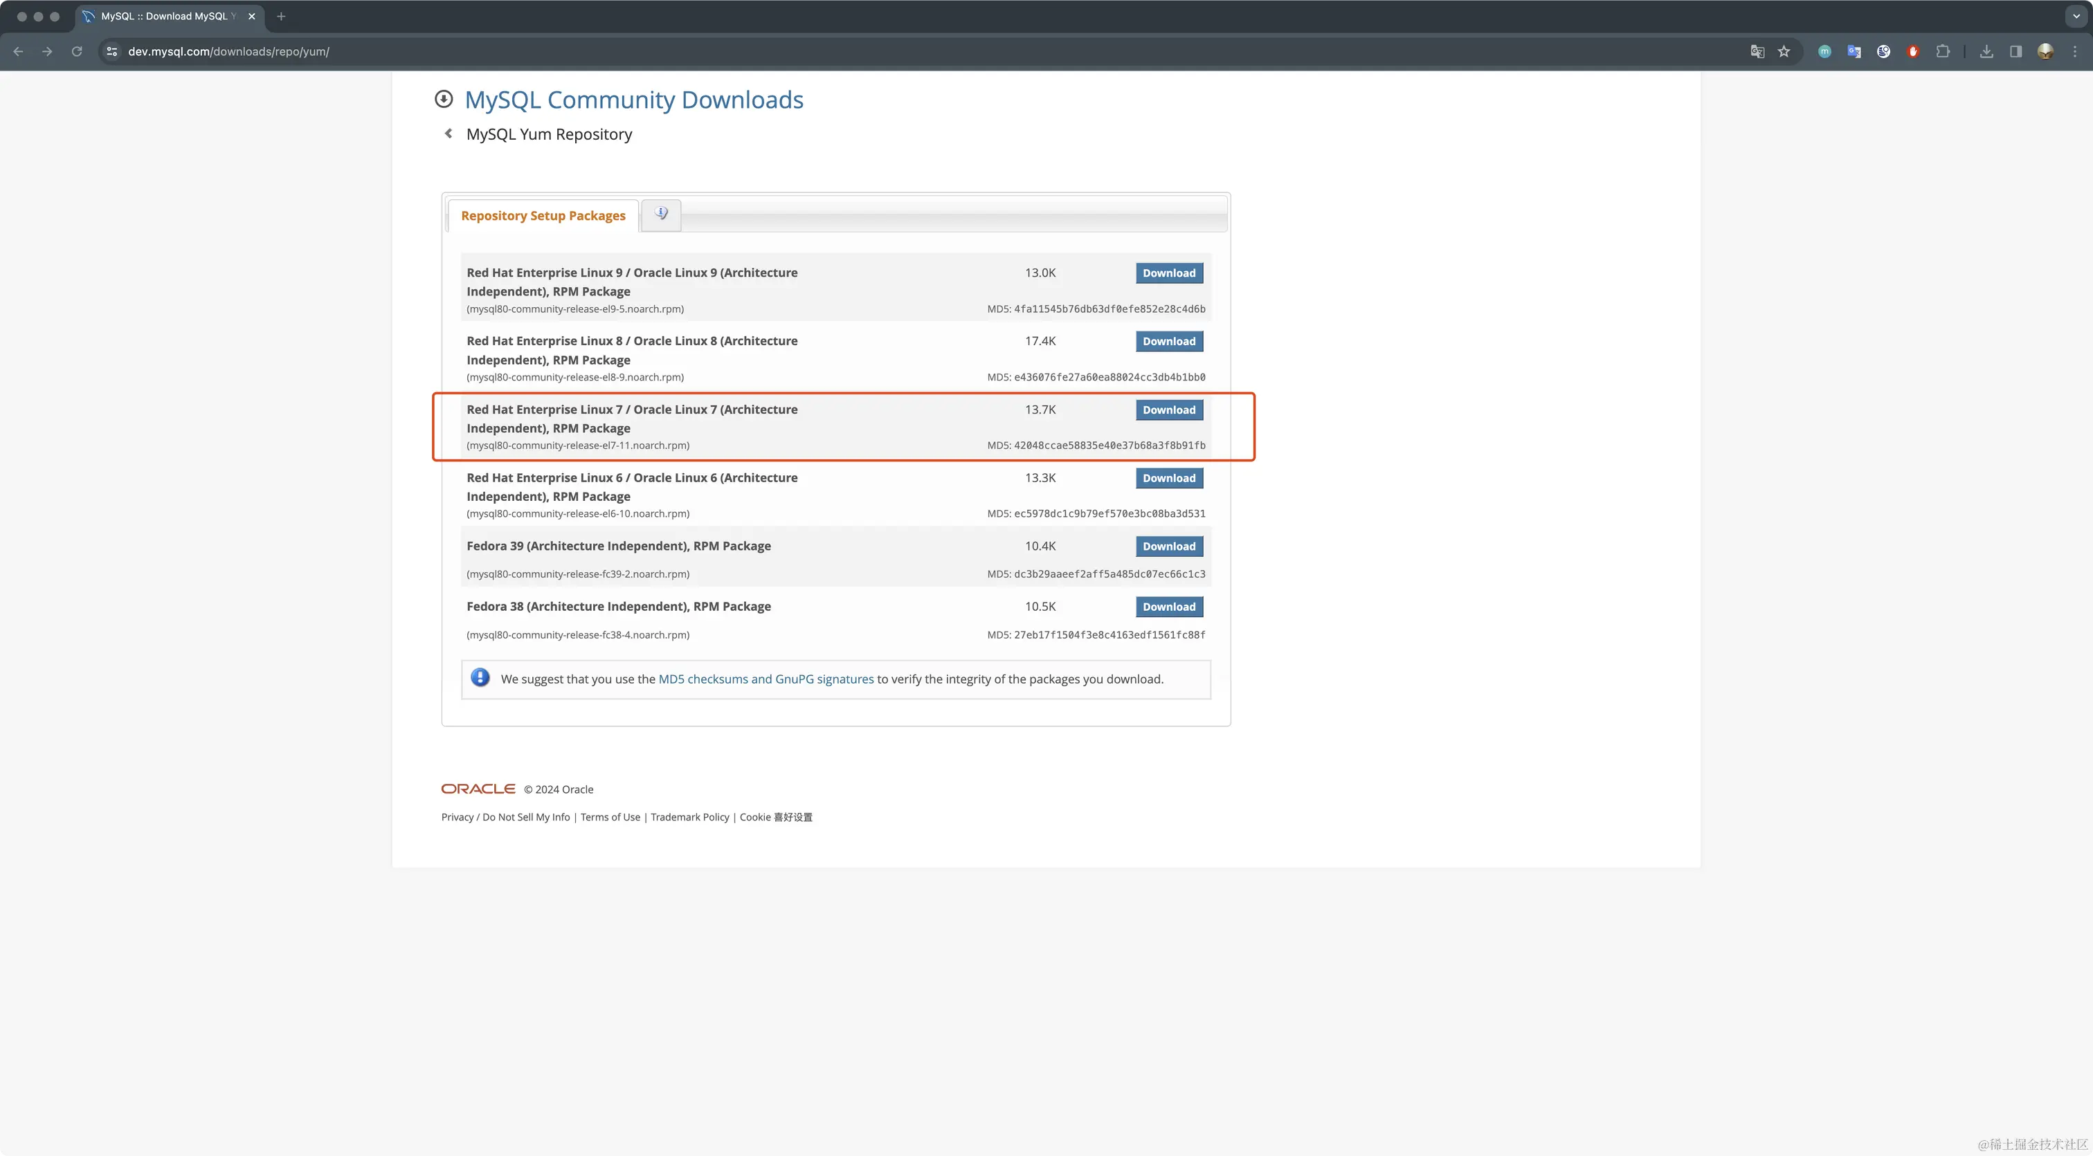The height and width of the screenshot is (1156, 2093).
Task: Open the Terms of Use link
Action: 609,817
